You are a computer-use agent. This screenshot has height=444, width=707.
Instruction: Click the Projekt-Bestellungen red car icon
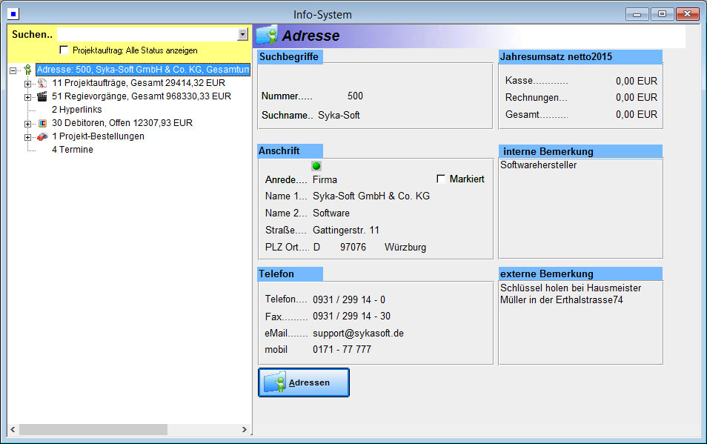(x=42, y=136)
